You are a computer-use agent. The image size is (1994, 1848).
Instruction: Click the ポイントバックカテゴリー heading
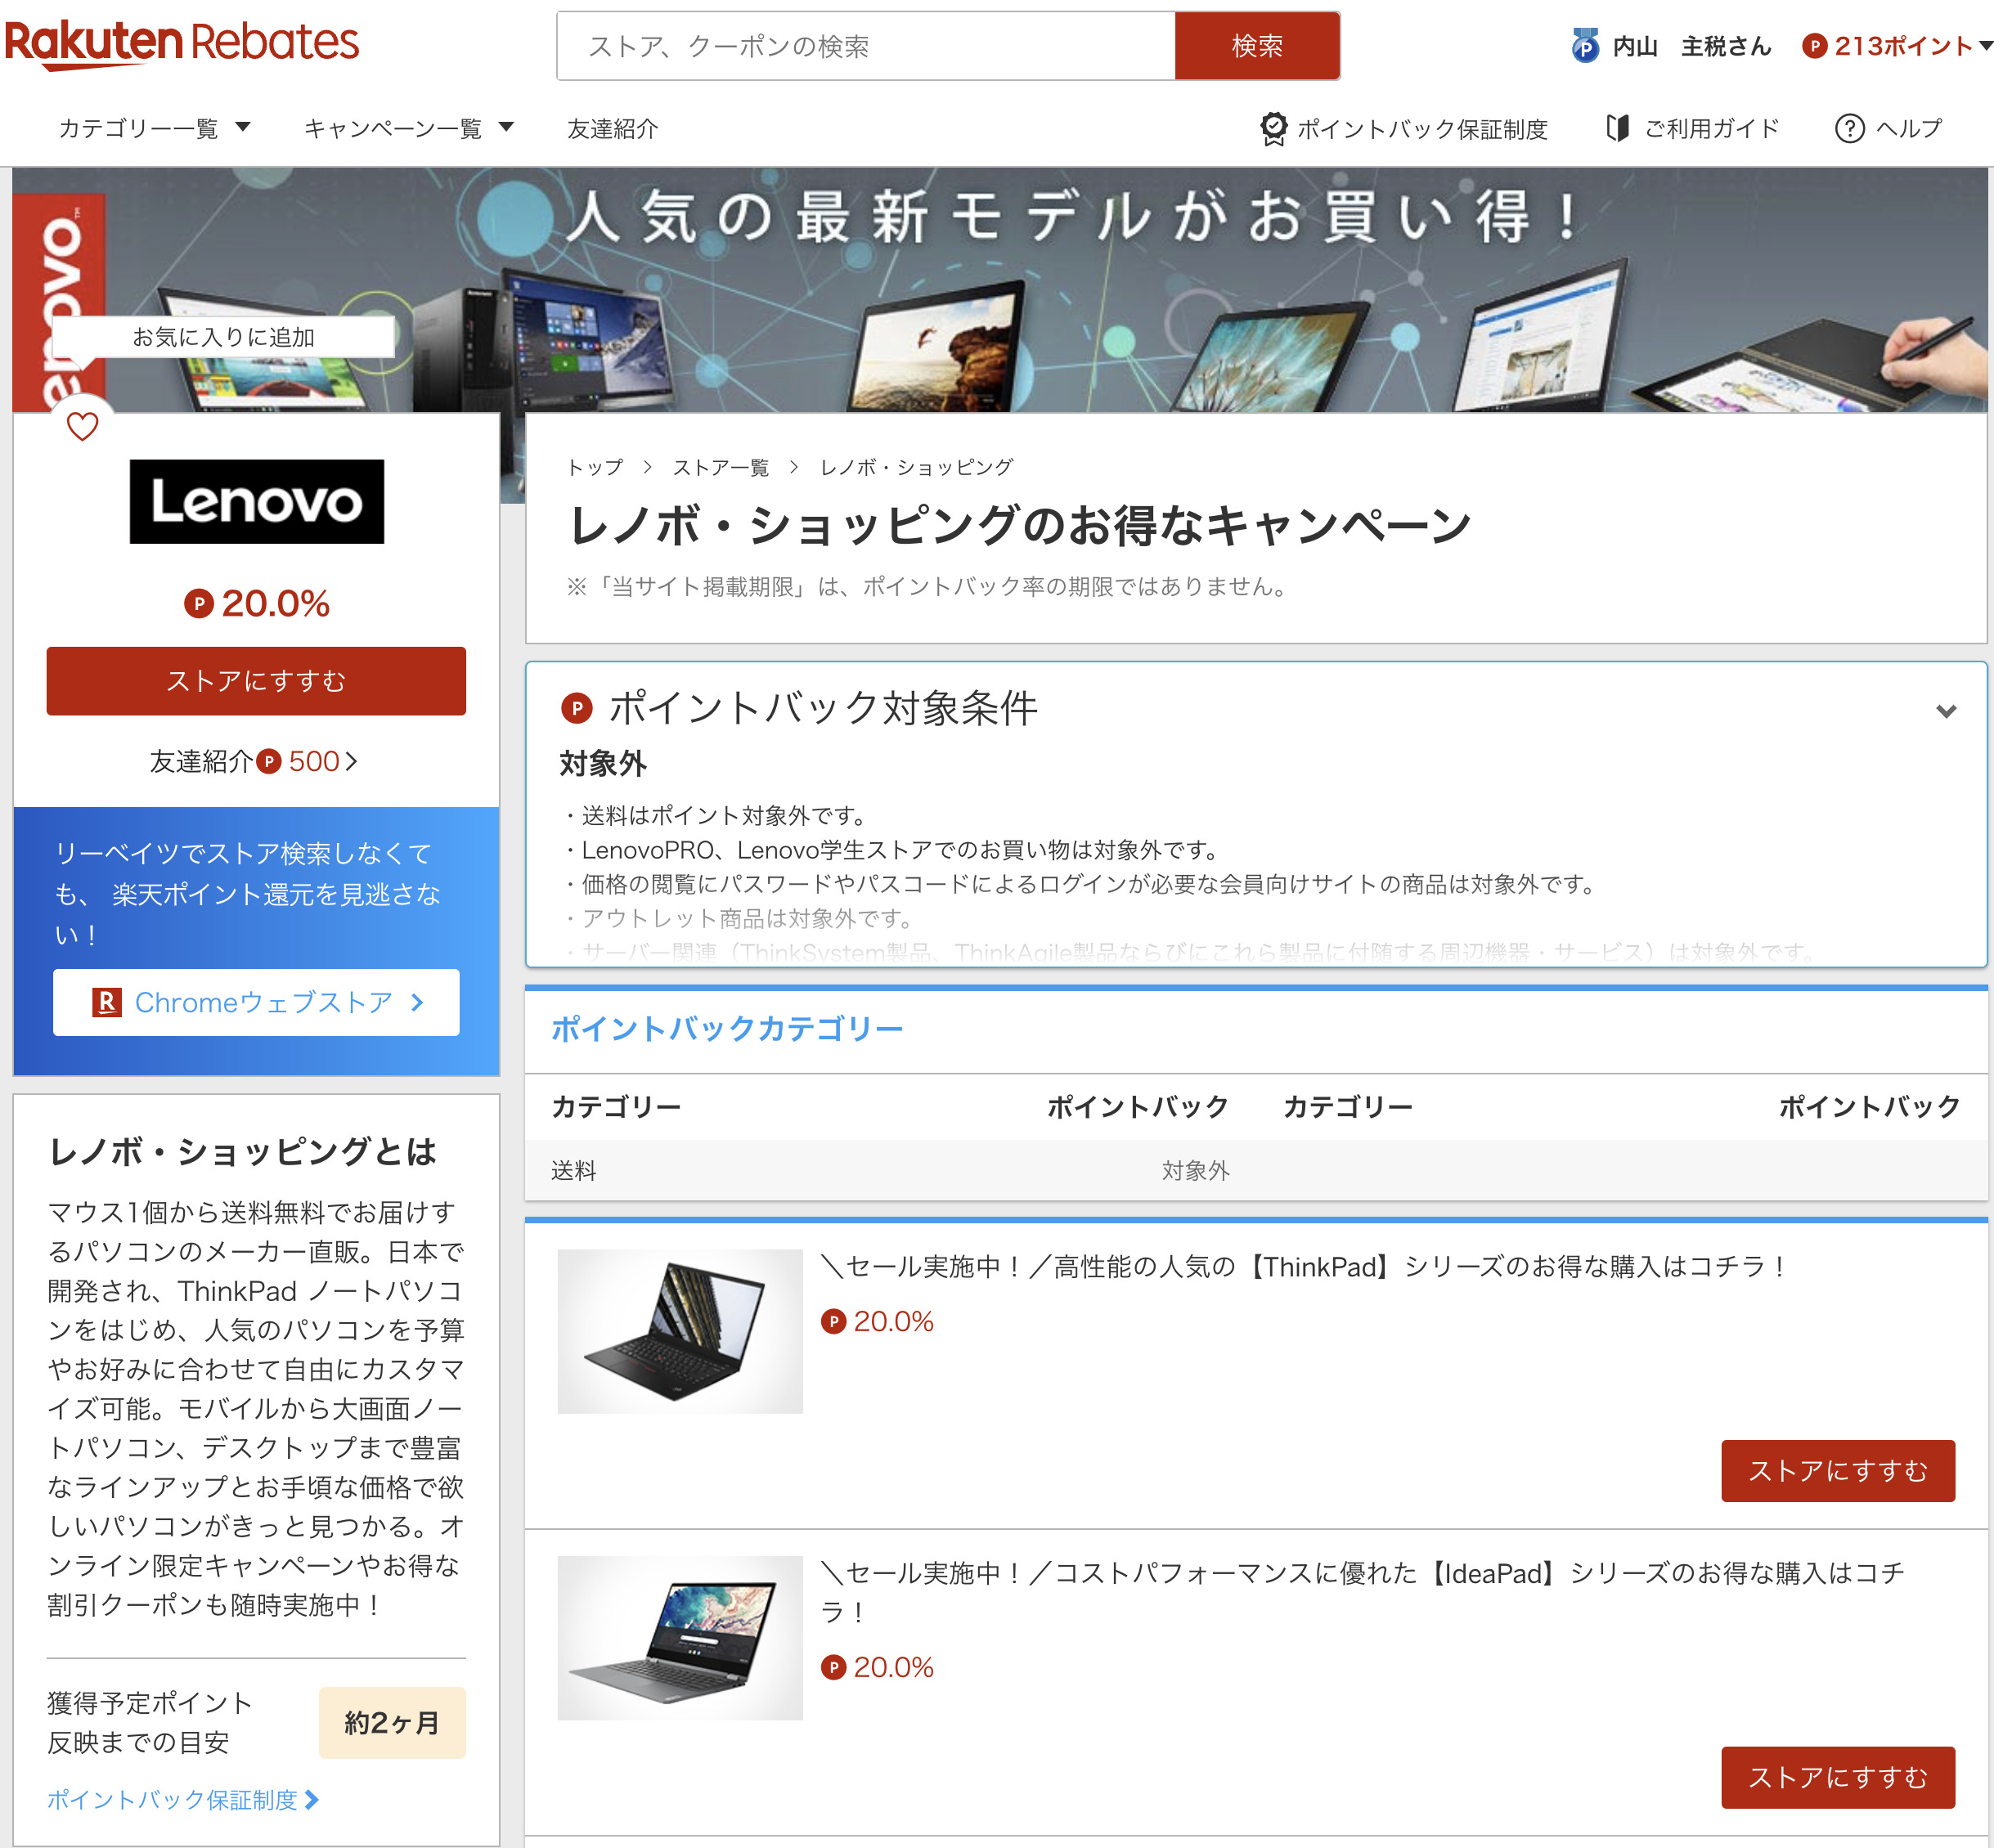727,1028
